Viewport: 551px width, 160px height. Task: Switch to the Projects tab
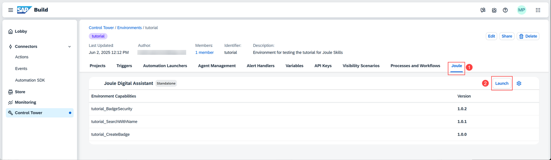[x=98, y=66]
